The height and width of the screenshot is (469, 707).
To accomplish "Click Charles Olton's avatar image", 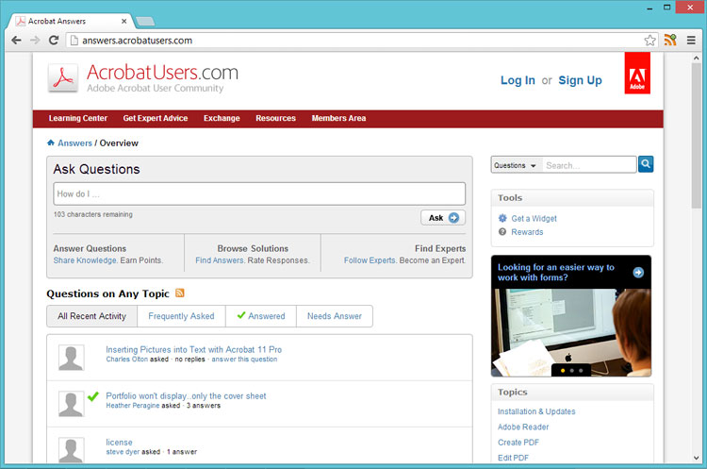I will [72, 358].
